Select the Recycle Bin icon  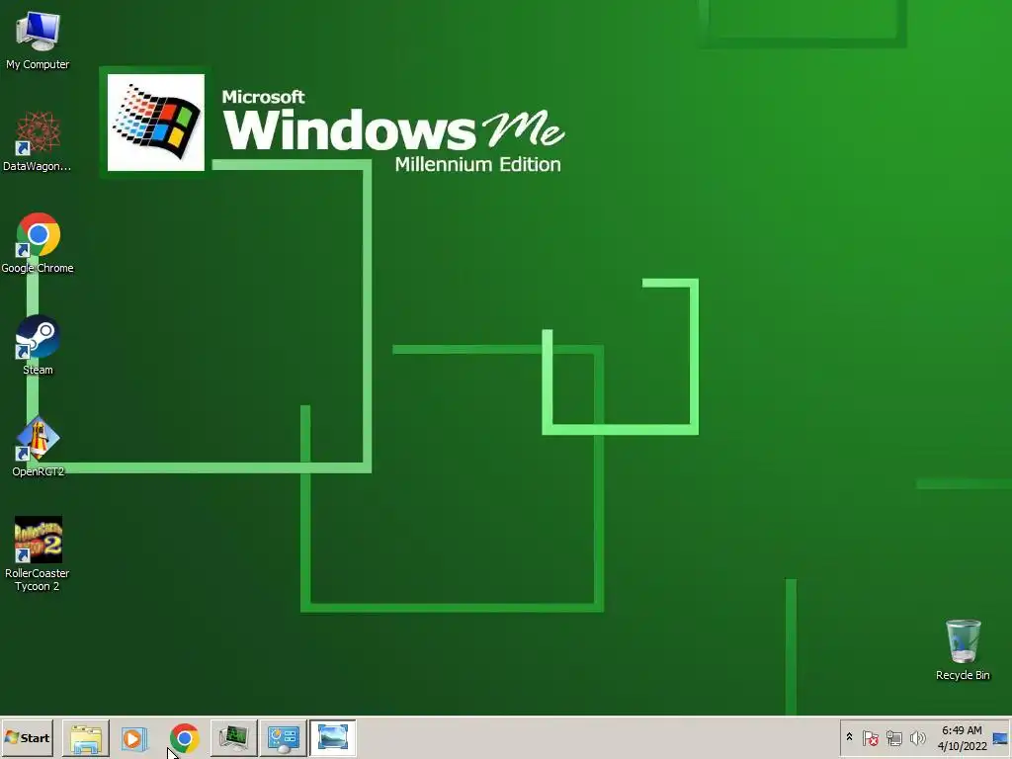click(963, 650)
